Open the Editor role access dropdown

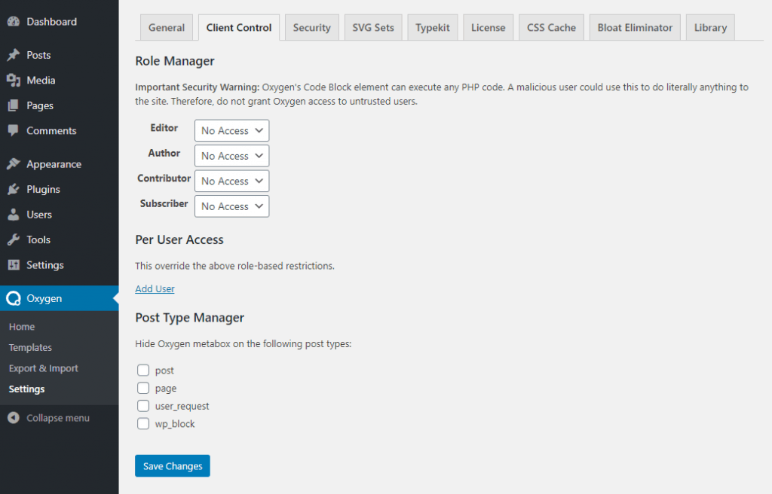pos(231,130)
